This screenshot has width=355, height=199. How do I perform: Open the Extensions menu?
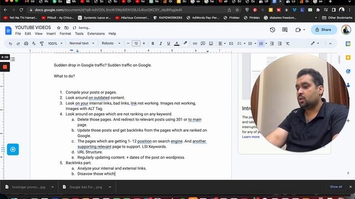click(x=96, y=34)
